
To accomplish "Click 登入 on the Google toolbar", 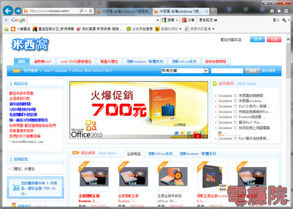I will click(276, 20).
